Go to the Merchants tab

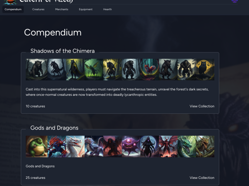pos(62,9)
